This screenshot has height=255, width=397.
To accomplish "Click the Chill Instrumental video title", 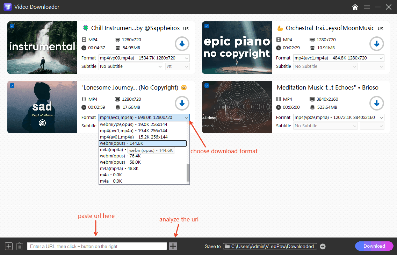I will (x=136, y=28).
